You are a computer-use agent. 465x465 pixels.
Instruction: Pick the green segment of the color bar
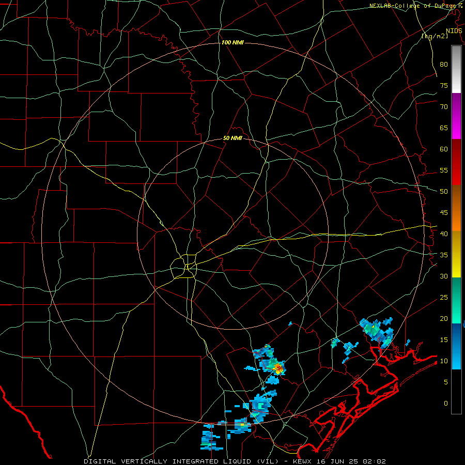click(456, 300)
